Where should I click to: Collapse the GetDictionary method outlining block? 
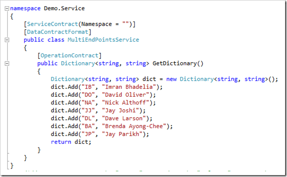tap(7, 64)
